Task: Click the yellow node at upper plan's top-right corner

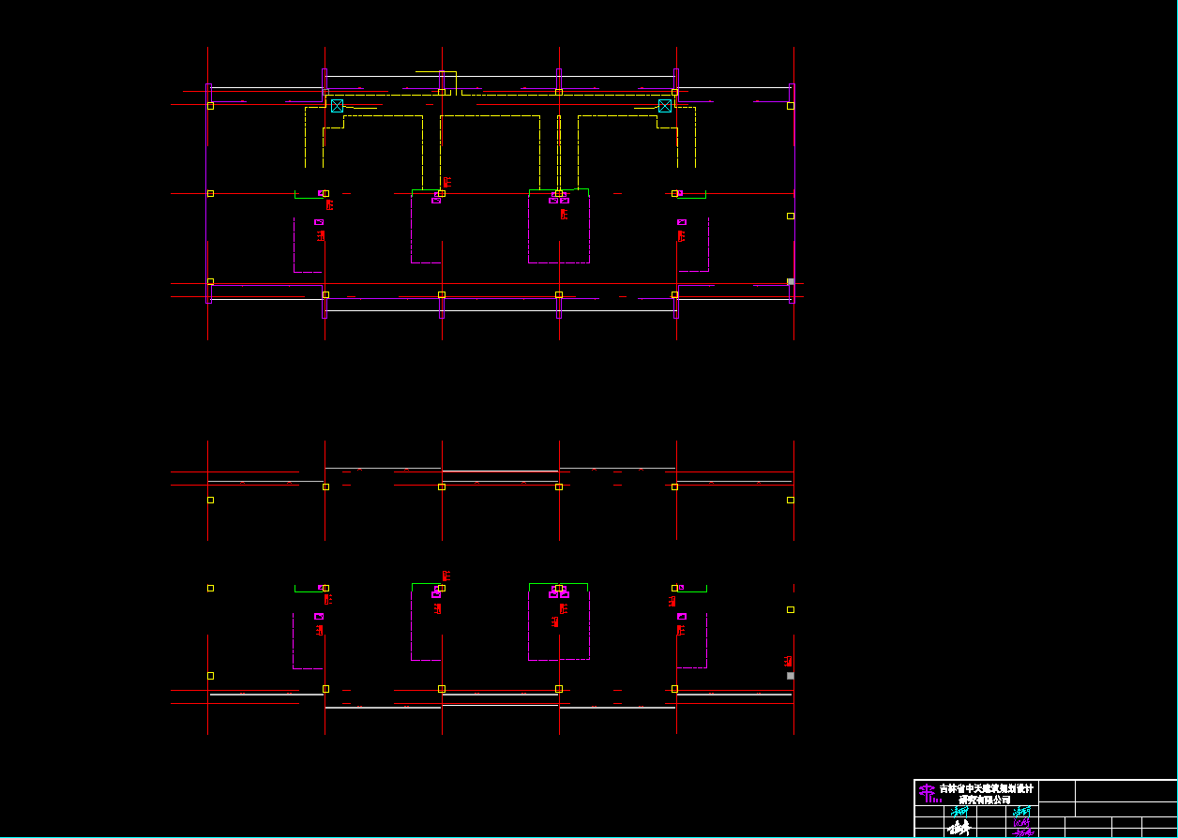Action: [791, 106]
